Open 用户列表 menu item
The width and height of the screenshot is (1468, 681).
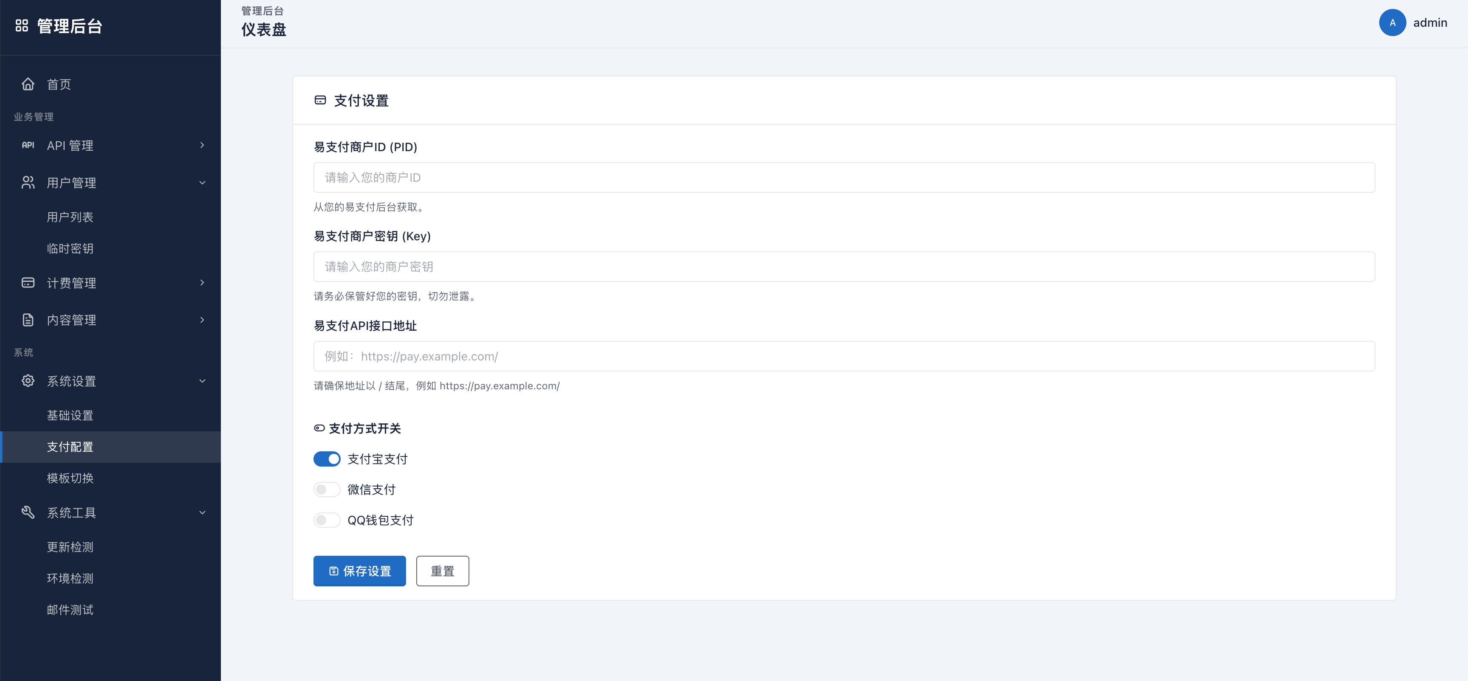point(110,217)
